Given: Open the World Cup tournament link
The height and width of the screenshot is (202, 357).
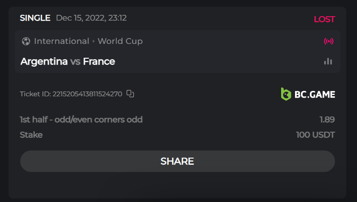Looking at the screenshot, I should click(120, 41).
